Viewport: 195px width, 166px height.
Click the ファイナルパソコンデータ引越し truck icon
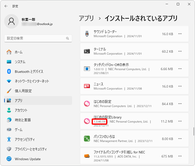point(87,156)
